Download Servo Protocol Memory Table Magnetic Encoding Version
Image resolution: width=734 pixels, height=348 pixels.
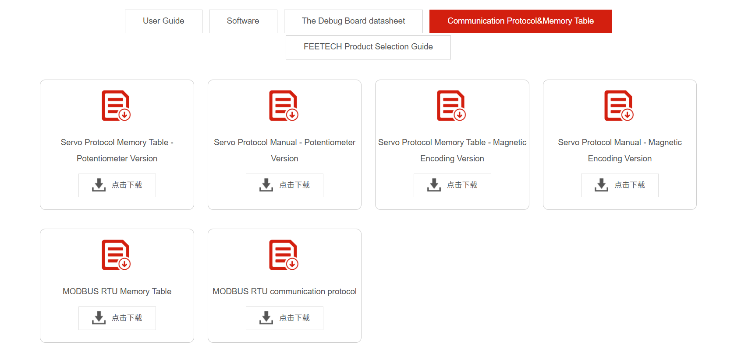coord(452,185)
